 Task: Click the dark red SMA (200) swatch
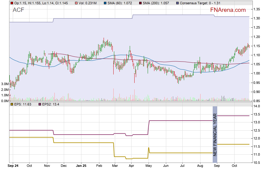coord(141,3)
